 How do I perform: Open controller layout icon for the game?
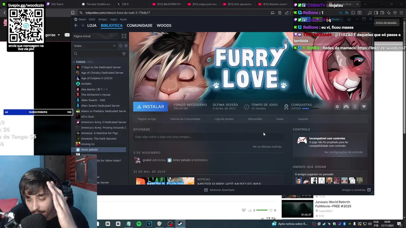click(346, 107)
